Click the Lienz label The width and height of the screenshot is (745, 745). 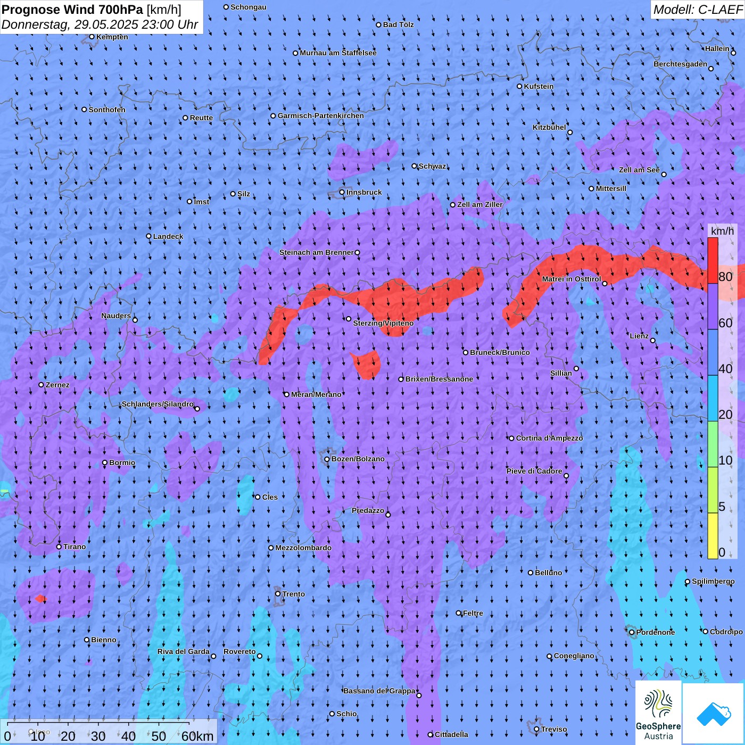[x=639, y=336]
